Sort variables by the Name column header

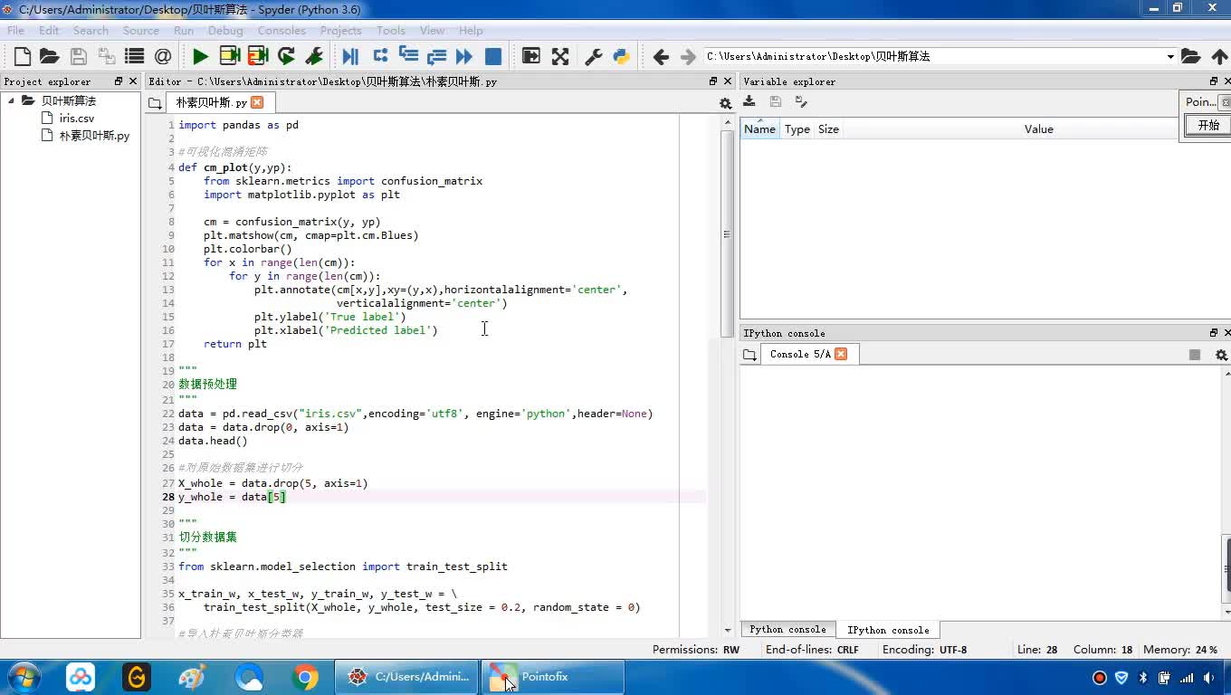(x=759, y=129)
